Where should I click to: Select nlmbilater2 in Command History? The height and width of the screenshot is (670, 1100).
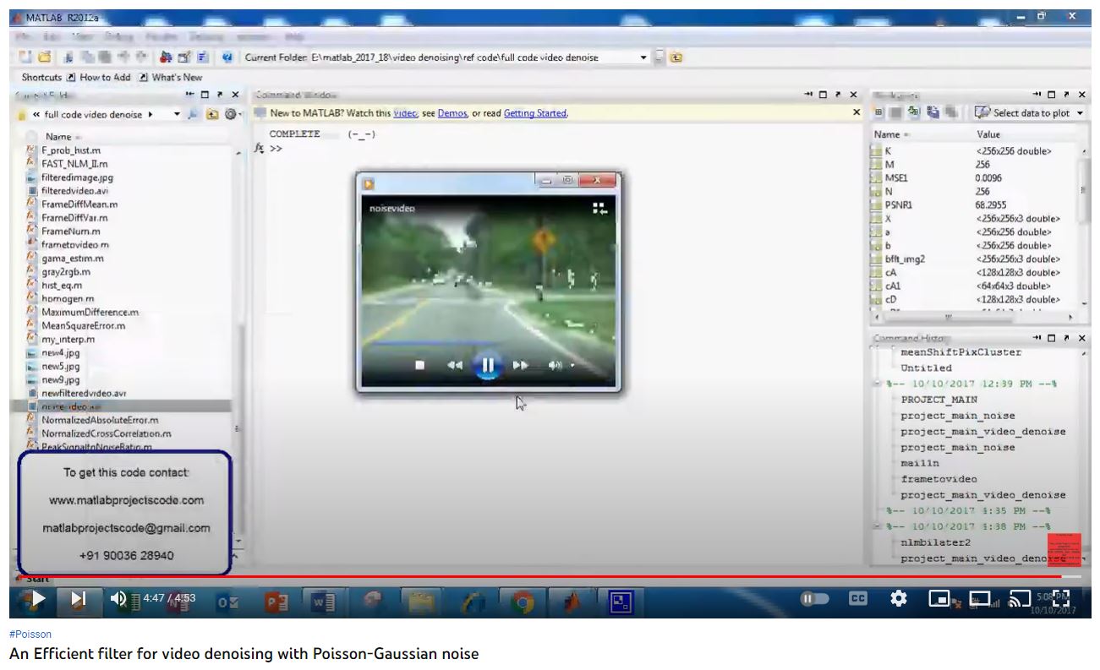pyautogui.click(x=936, y=542)
